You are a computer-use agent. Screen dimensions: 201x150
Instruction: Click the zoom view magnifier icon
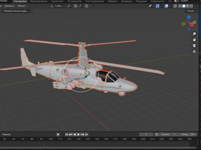coord(194,34)
